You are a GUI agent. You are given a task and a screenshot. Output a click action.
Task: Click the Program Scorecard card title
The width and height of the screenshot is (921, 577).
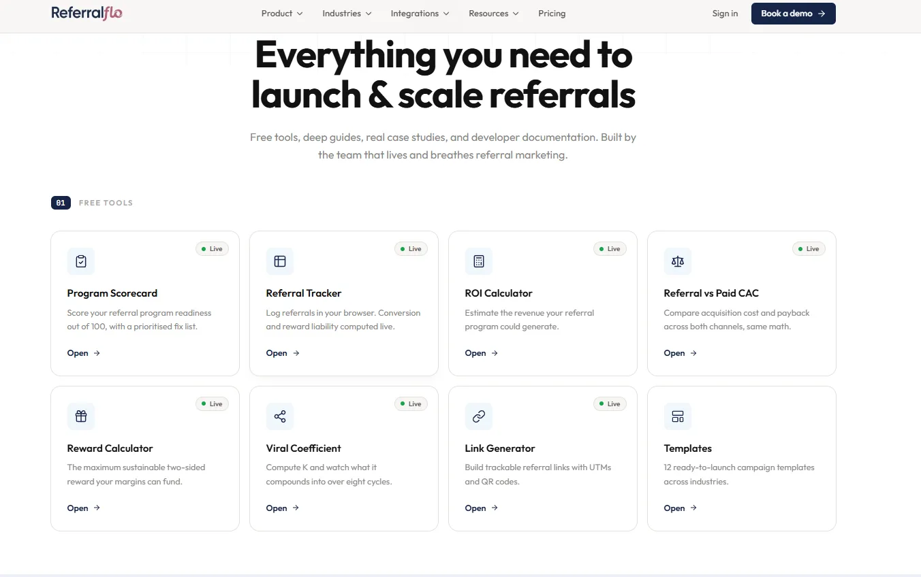pos(112,293)
